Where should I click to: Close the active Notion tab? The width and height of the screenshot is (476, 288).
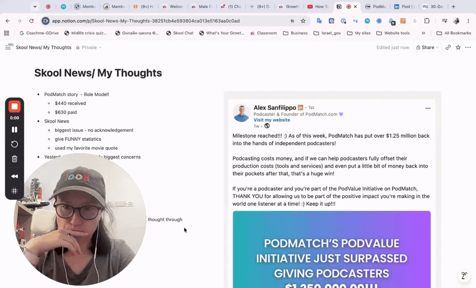click(355, 7)
